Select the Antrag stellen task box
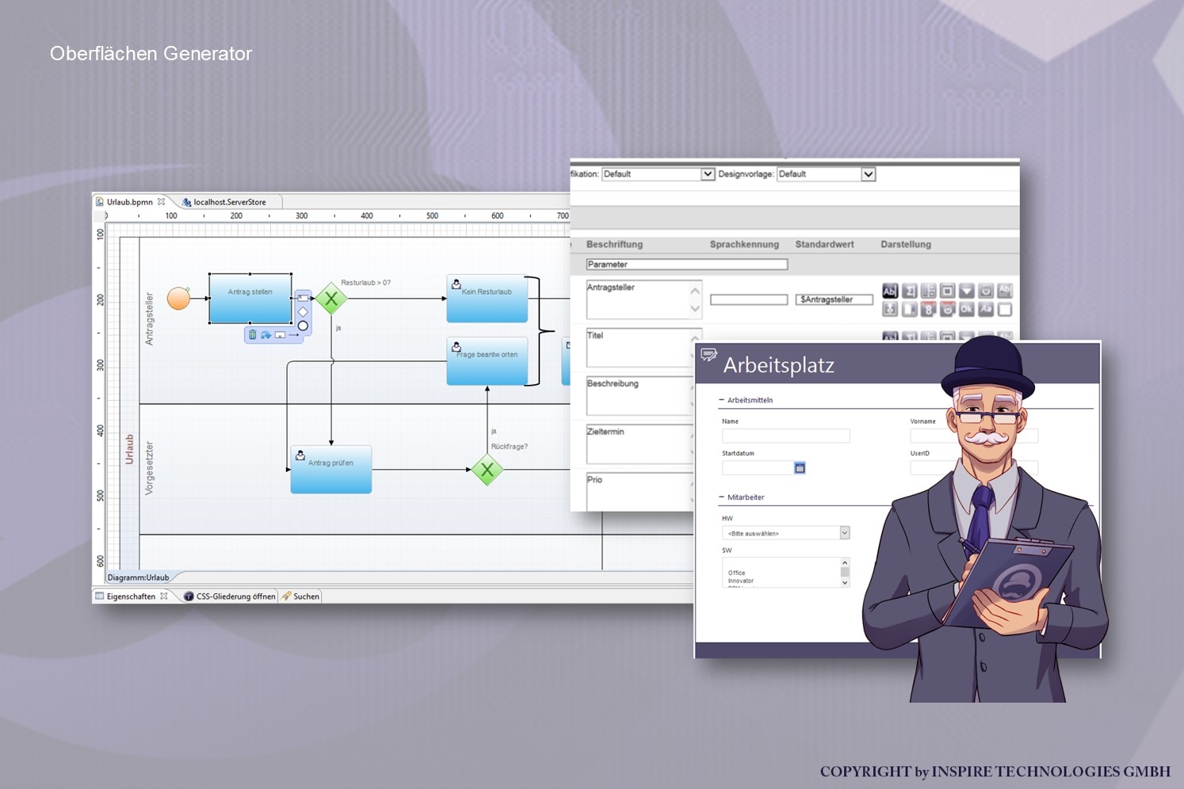 pos(250,298)
